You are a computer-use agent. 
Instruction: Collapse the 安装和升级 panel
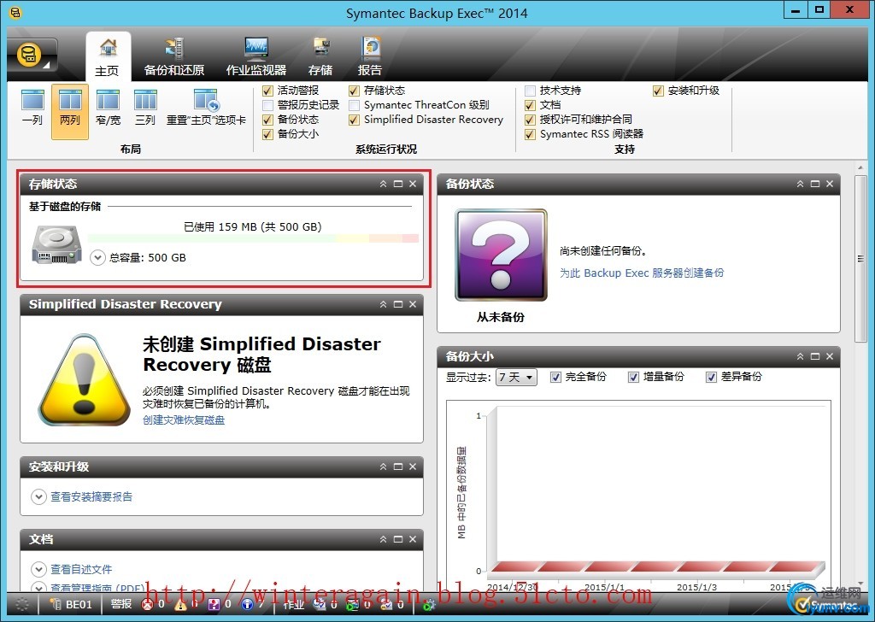point(384,466)
